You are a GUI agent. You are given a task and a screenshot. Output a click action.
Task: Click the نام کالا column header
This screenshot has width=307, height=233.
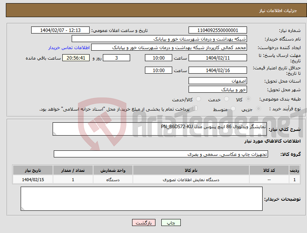click(191, 170)
